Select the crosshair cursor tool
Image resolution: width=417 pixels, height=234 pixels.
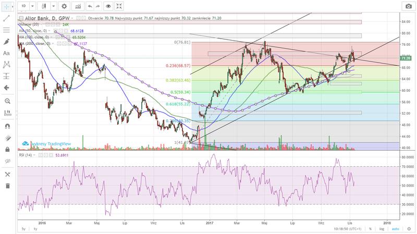pos(7,7)
